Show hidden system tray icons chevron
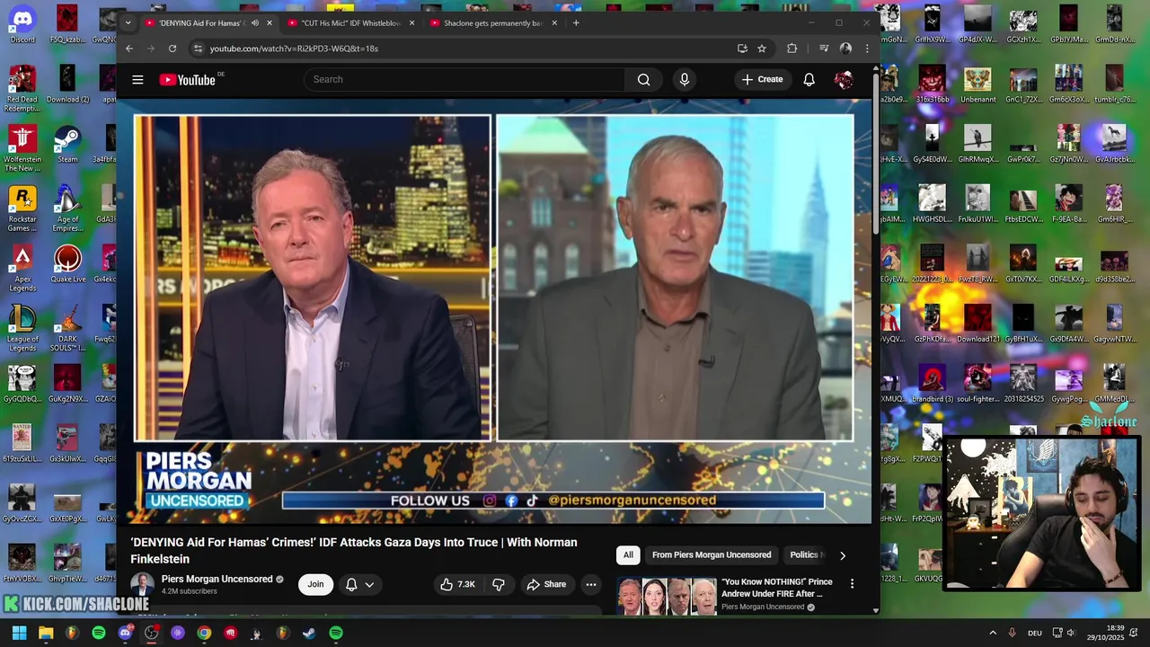1150x647 pixels. [x=993, y=633]
